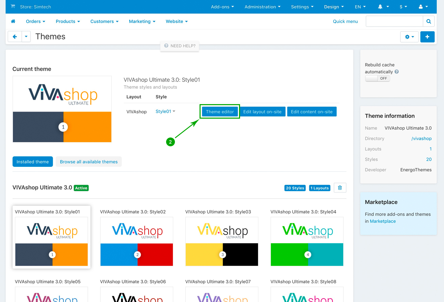The height and width of the screenshot is (302, 444).
Task: Click the VIVAshop Ultimate 3.0 section heading
Action: click(42, 188)
